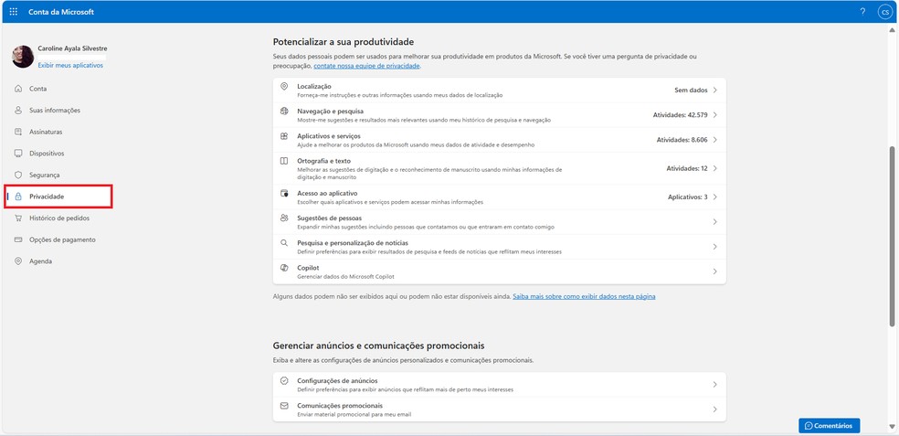This screenshot has height=436, width=899.
Task: Click the Atividades: 42.579 value
Action: click(680, 115)
